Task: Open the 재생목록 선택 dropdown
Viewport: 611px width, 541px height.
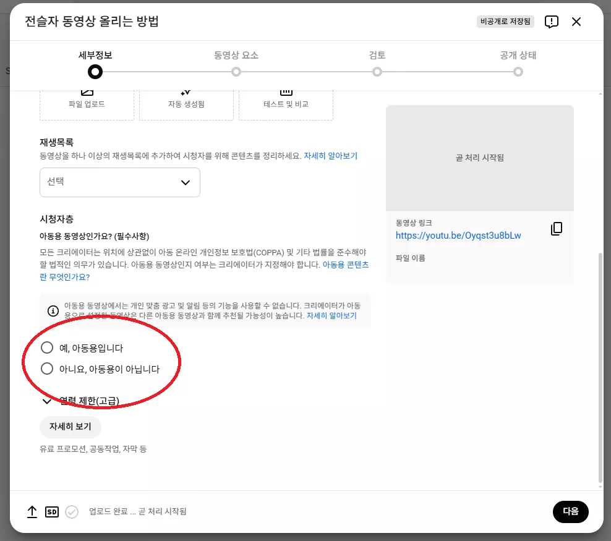Action: (x=119, y=182)
